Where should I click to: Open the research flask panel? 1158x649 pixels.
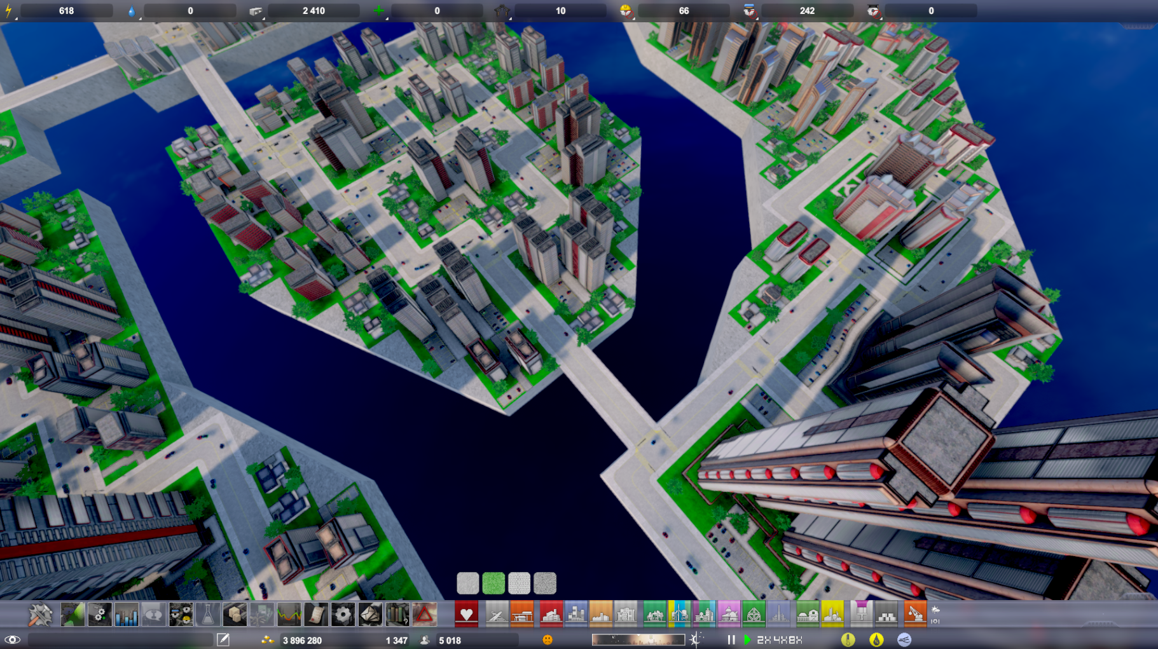[x=207, y=615]
